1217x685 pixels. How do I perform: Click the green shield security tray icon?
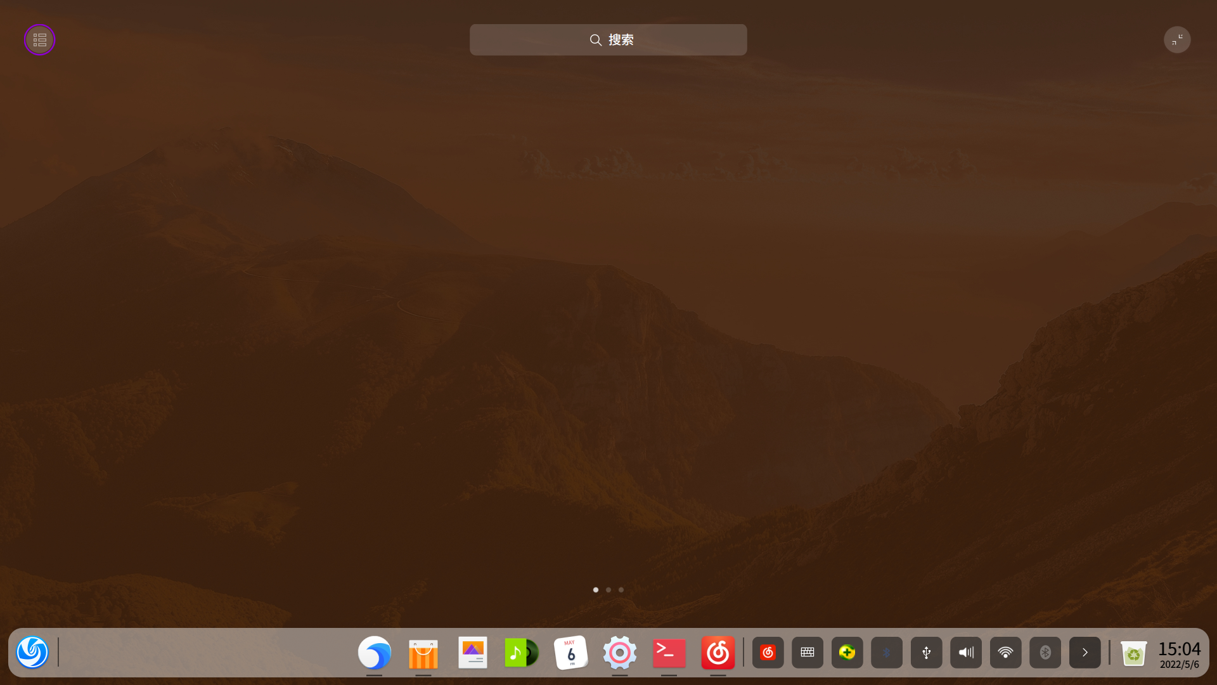coord(847,653)
